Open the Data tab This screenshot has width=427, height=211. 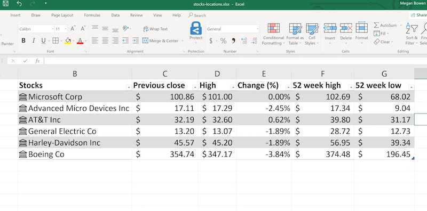115,15
